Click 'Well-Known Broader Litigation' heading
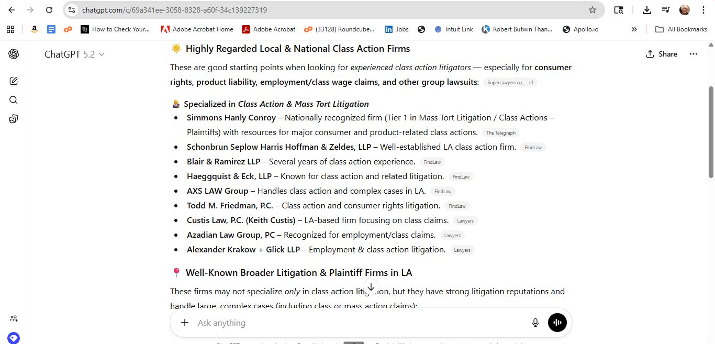Image resolution: width=715 pixels, height=344 pixels. click(299, 273)
